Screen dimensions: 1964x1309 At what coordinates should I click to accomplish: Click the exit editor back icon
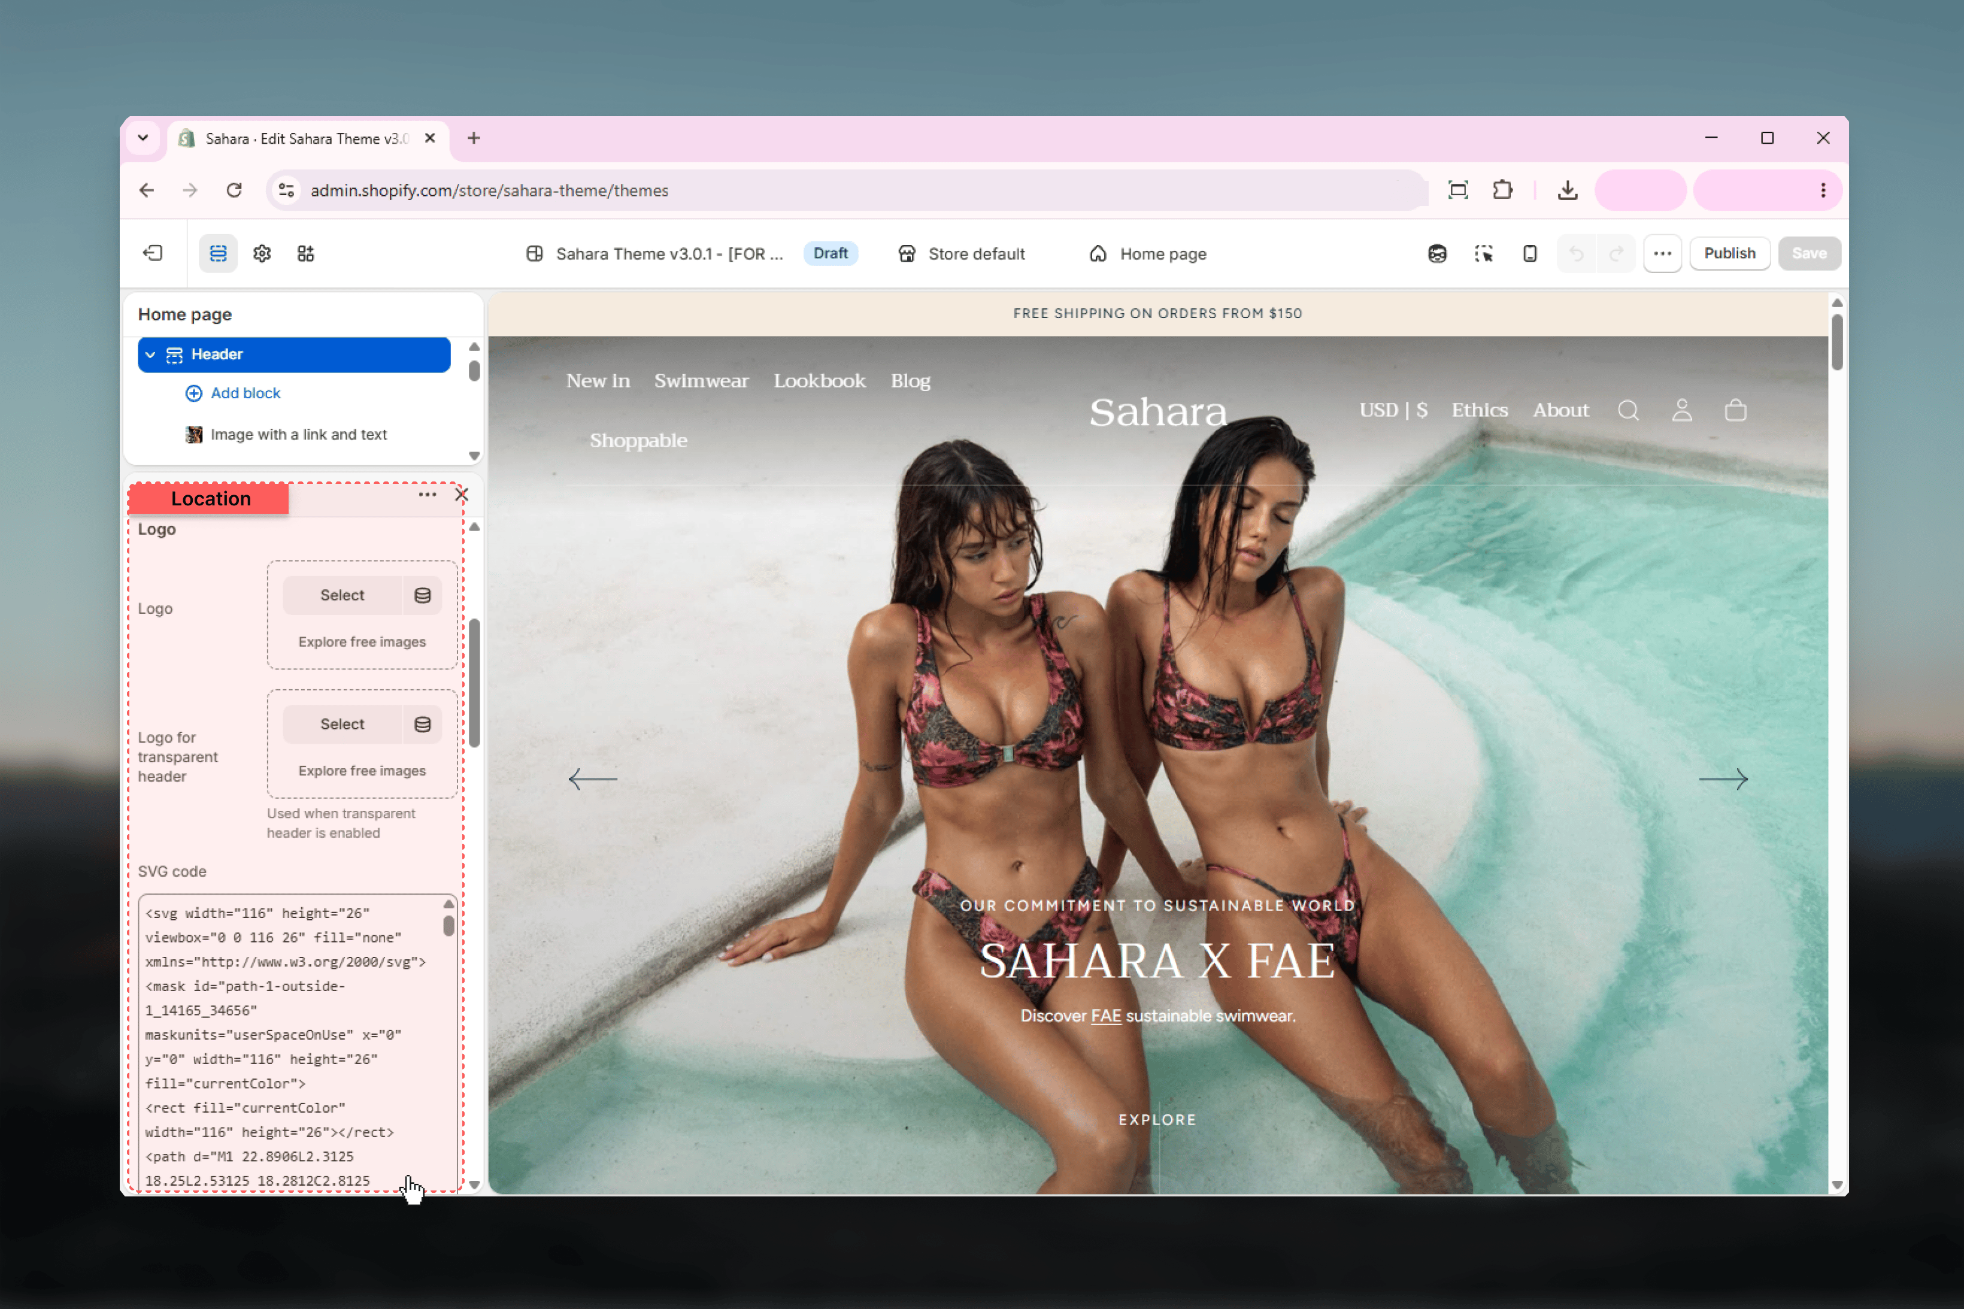tap(153, 253)
